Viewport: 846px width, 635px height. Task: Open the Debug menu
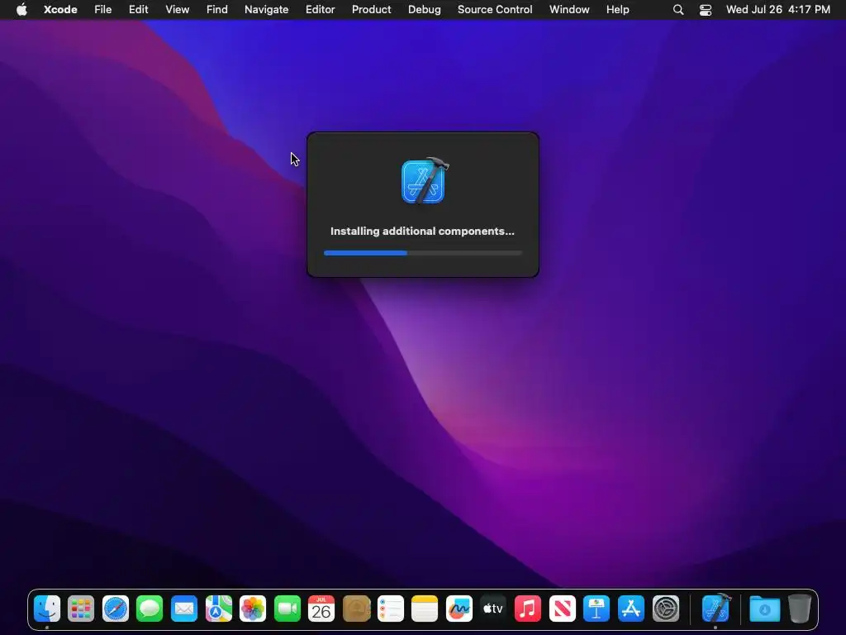(x=424, y=10)
